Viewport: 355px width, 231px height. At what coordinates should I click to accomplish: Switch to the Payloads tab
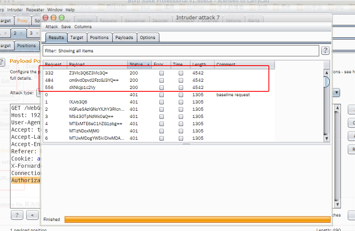[x=124, y=37]
